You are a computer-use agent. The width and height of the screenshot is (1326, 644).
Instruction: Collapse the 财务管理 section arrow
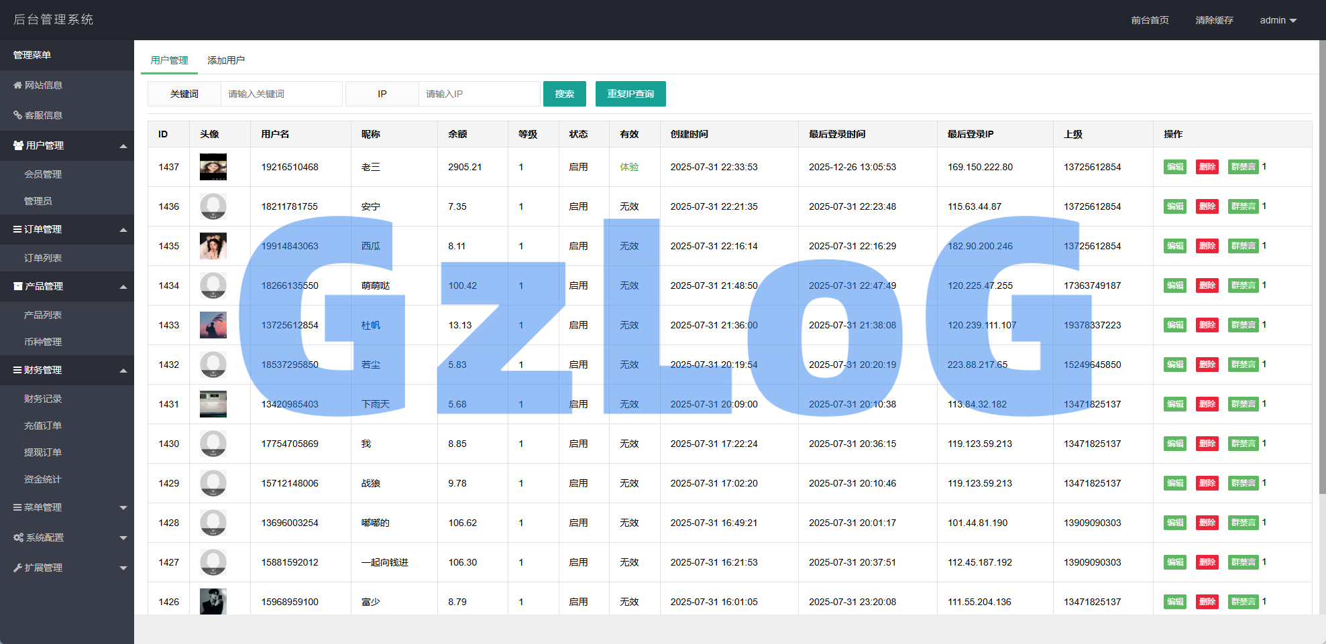pyautogui.click(x=123, y=370)
